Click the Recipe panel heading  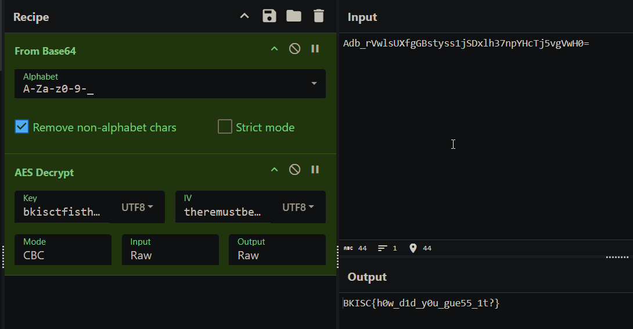[31, 17]
